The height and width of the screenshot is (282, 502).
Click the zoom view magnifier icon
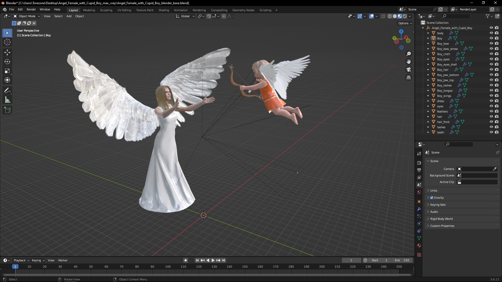point(409,54)
